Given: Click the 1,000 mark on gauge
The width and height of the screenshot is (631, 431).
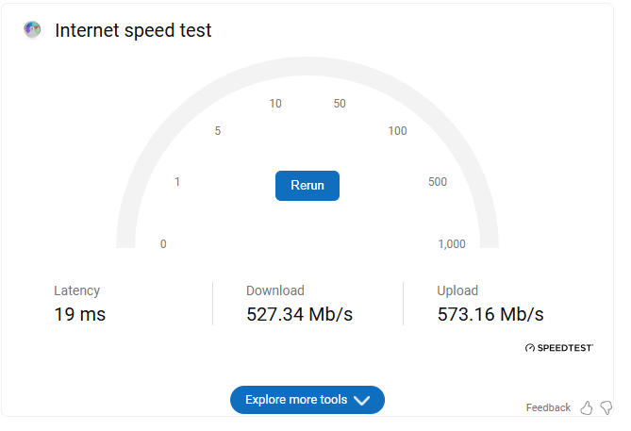Looking at the screenshot, I should (x=452, y=244).
